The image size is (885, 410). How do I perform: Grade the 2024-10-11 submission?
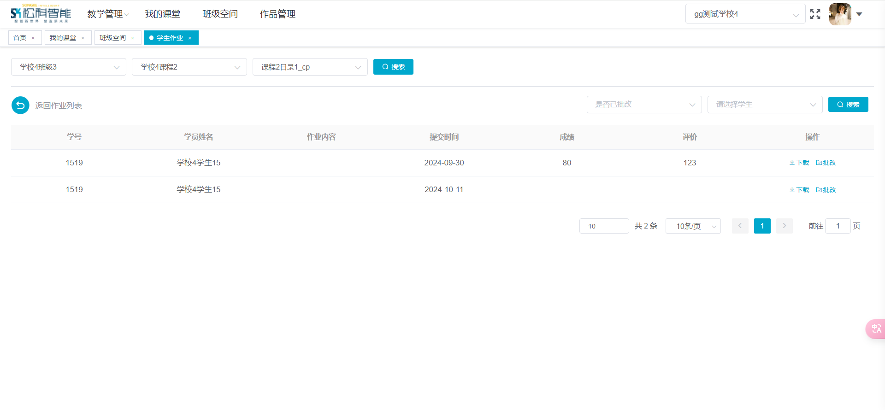pos(826,190)
